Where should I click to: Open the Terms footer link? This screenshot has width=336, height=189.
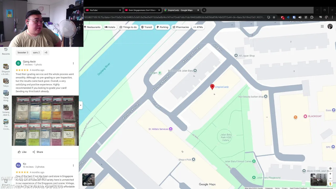277,188
